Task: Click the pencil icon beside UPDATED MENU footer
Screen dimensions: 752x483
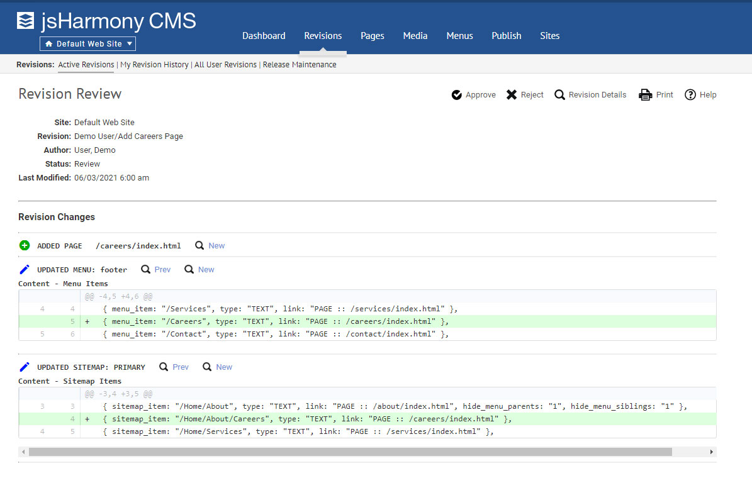Action: pyautogui.click(x=25, y=270)
